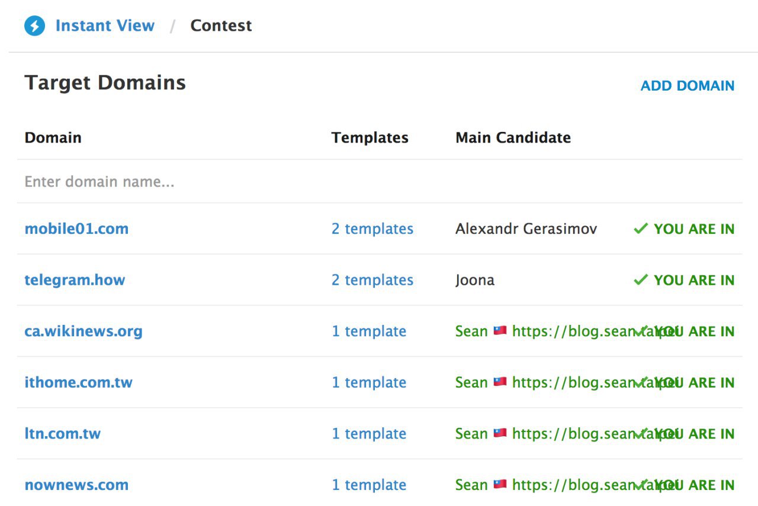Viewport: 758px width, 506px height.
Task: Click the ADD DOMAIN button
Action: 687,86
